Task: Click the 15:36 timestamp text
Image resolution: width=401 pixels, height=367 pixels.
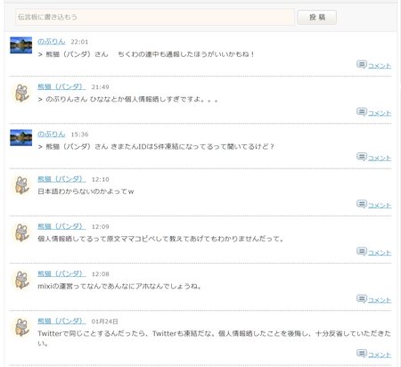Action: point(79,135)
